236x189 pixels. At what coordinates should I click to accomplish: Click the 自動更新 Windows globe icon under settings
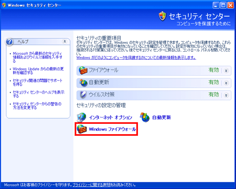145,117
